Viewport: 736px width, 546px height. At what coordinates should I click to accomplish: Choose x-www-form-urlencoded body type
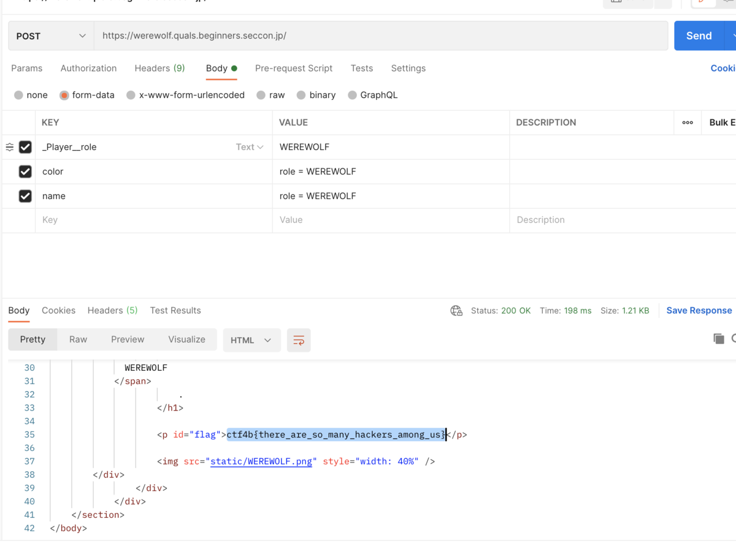[131, 95]
